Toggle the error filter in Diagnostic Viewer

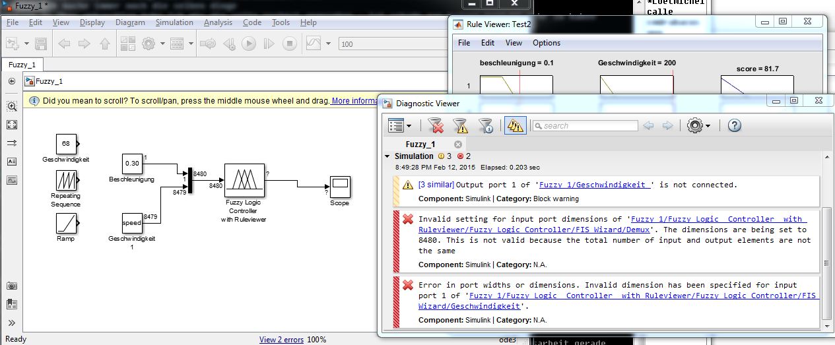coord(435,125)
